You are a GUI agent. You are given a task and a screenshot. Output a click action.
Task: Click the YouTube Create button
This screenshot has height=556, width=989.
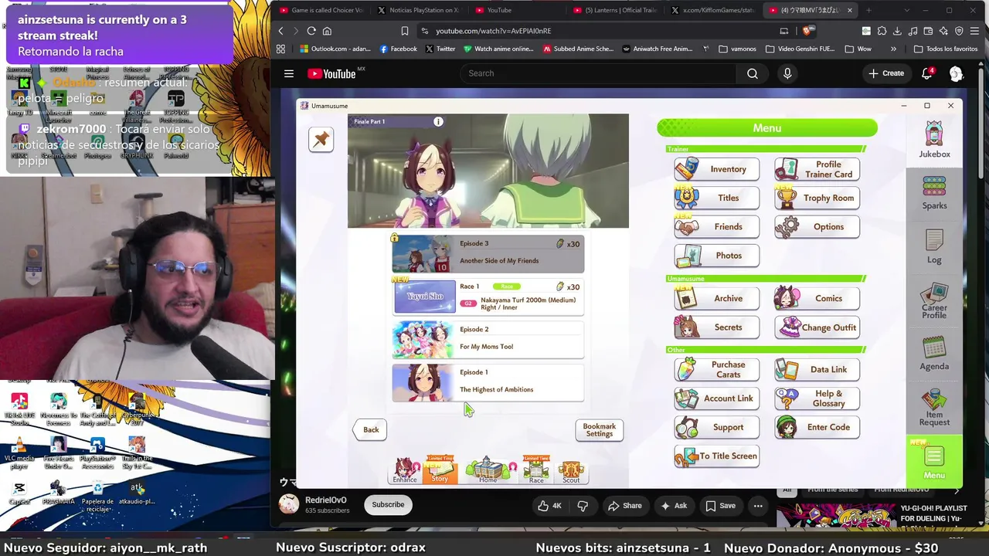point(886,73)
